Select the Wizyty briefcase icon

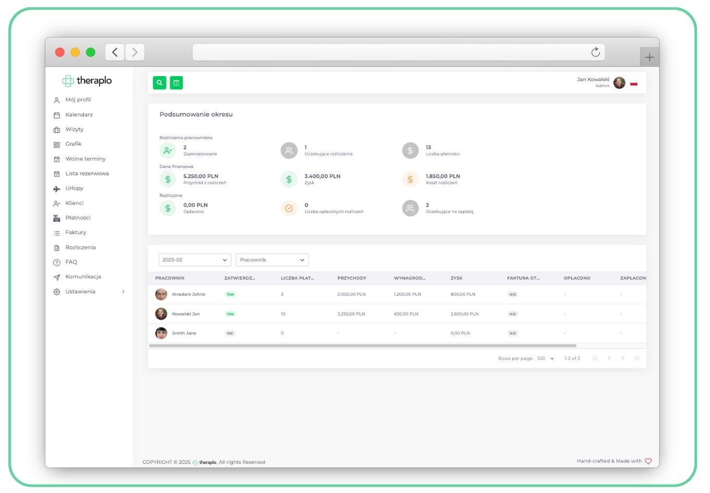coord(57,129)
